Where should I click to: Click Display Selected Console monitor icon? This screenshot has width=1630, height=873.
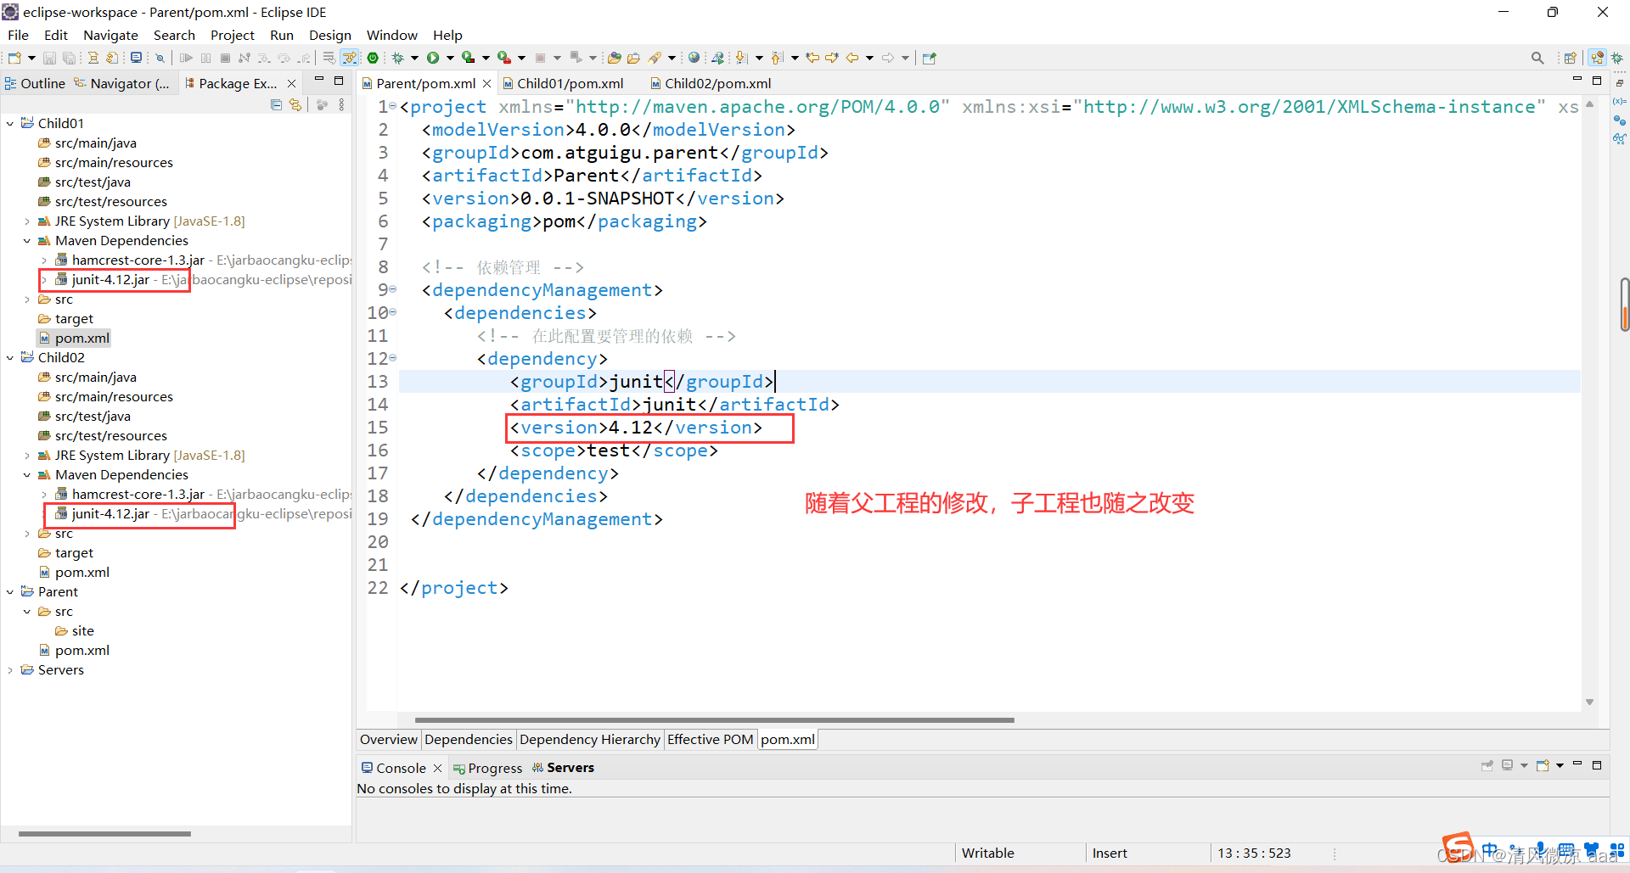pos(1508,765)
